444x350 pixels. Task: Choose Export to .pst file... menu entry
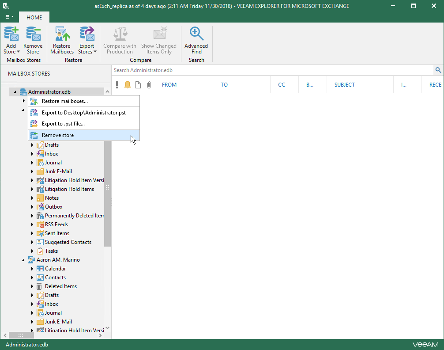coord(84,124)
